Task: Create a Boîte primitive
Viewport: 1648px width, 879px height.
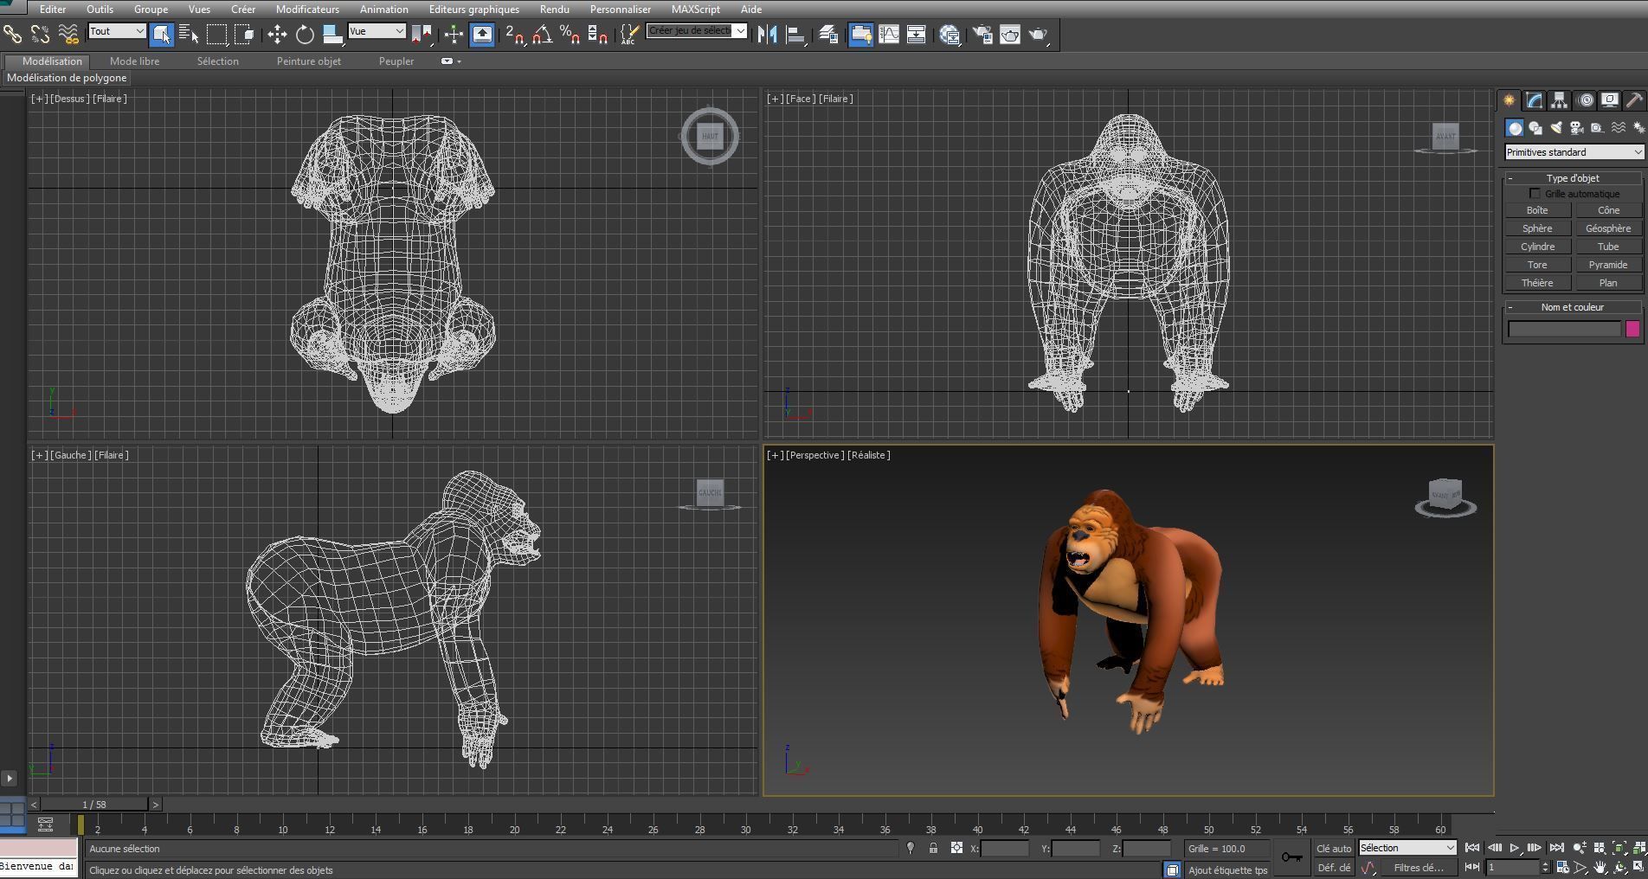Action: [1537, 210]
